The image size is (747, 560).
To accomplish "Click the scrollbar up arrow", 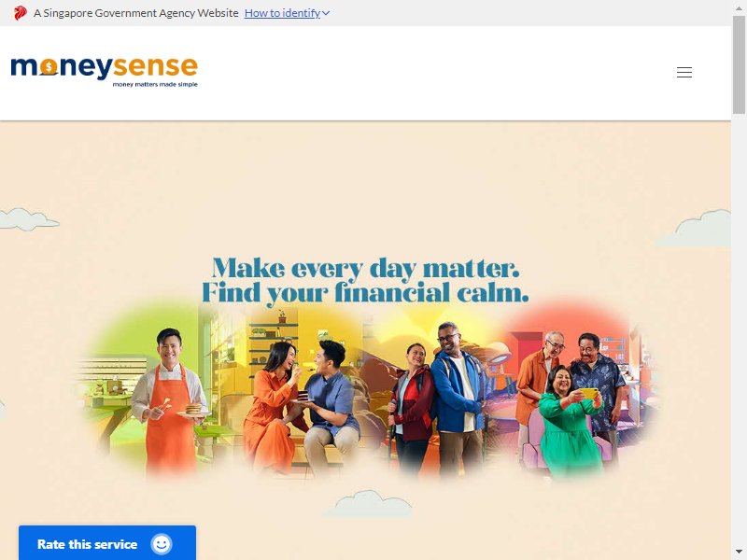I will coord(739,8).
